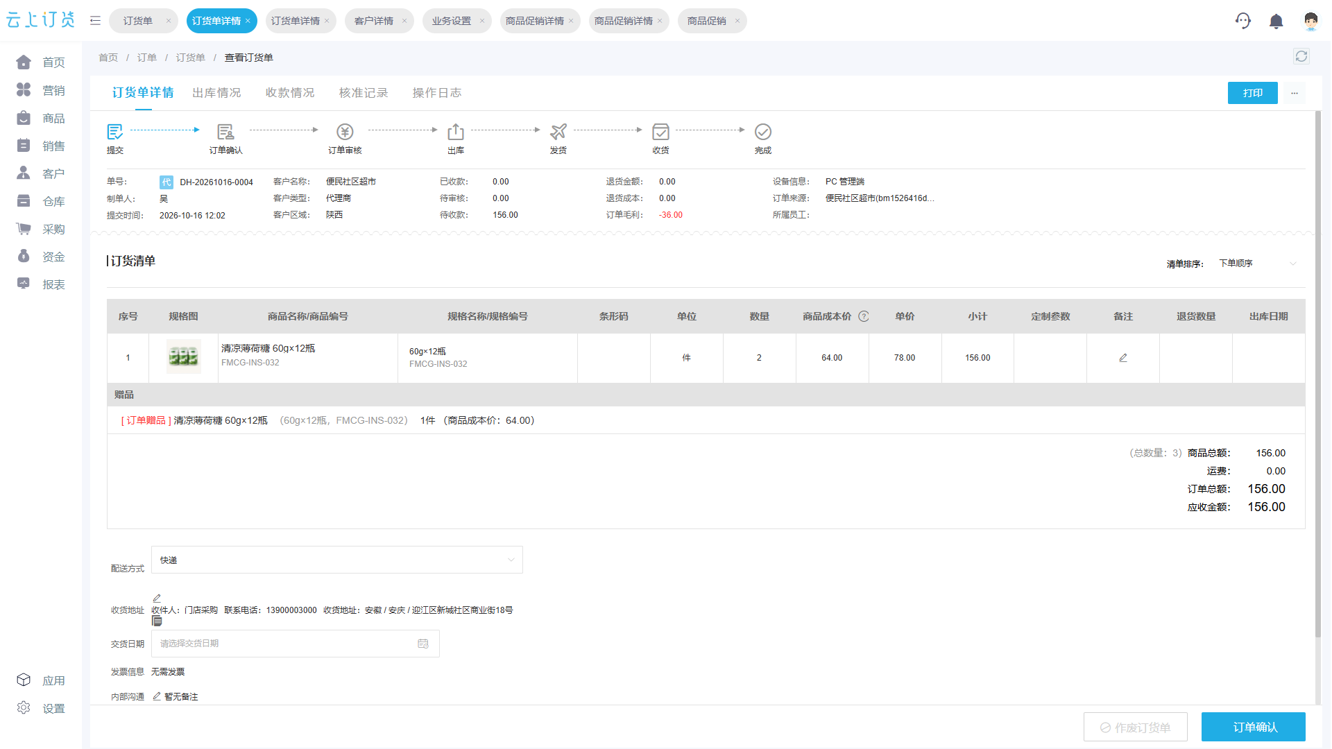Click the 打印 button

point(1253,93)
